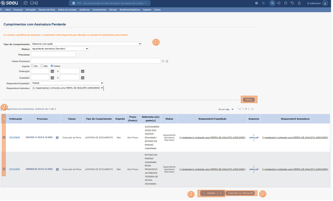333x201 pixels.
Task: Open the Status dropdown
Action: (60, 49)
